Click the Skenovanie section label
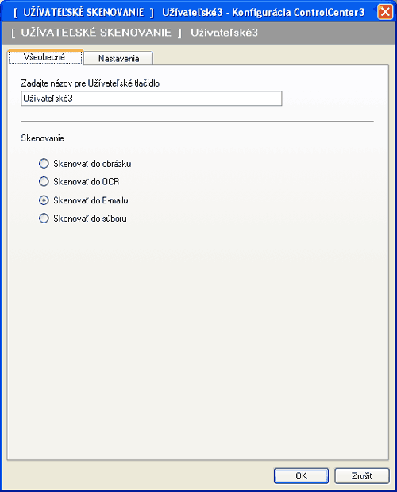397x492 pixels. pyautogui.click(x=43, y=138)
